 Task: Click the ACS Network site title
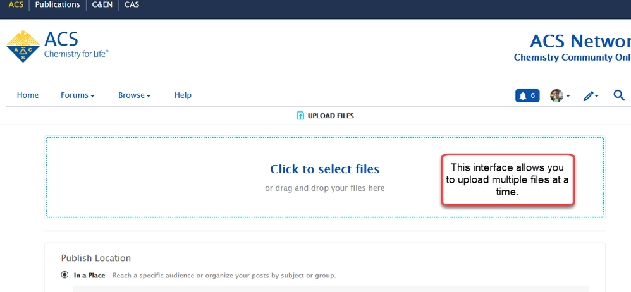pos(580,41)
